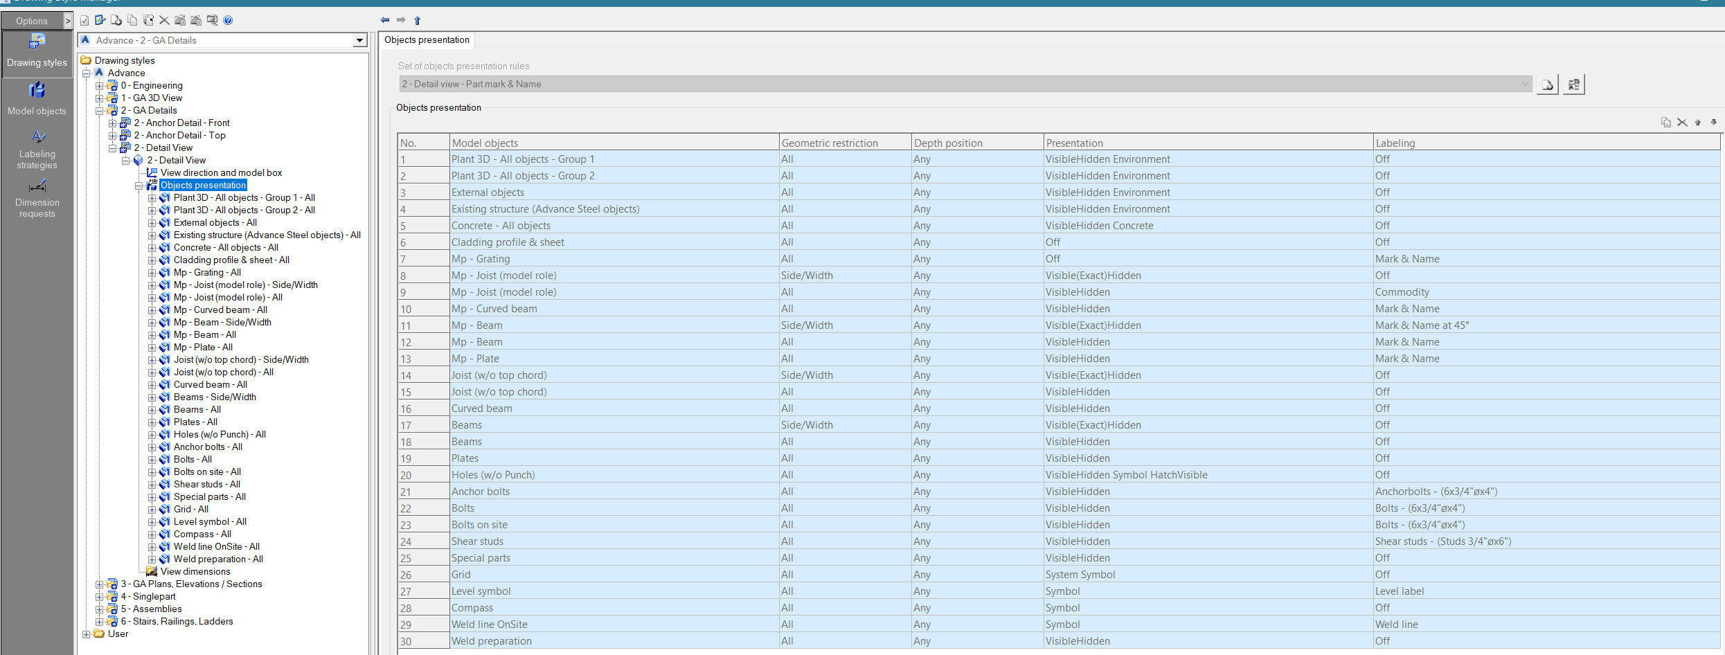Click the rename rules set button
1725x655 pixels.
[1573, 84]
